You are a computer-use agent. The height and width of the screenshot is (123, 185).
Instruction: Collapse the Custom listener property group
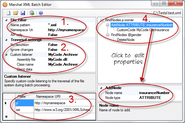click(x=6, y=55)
